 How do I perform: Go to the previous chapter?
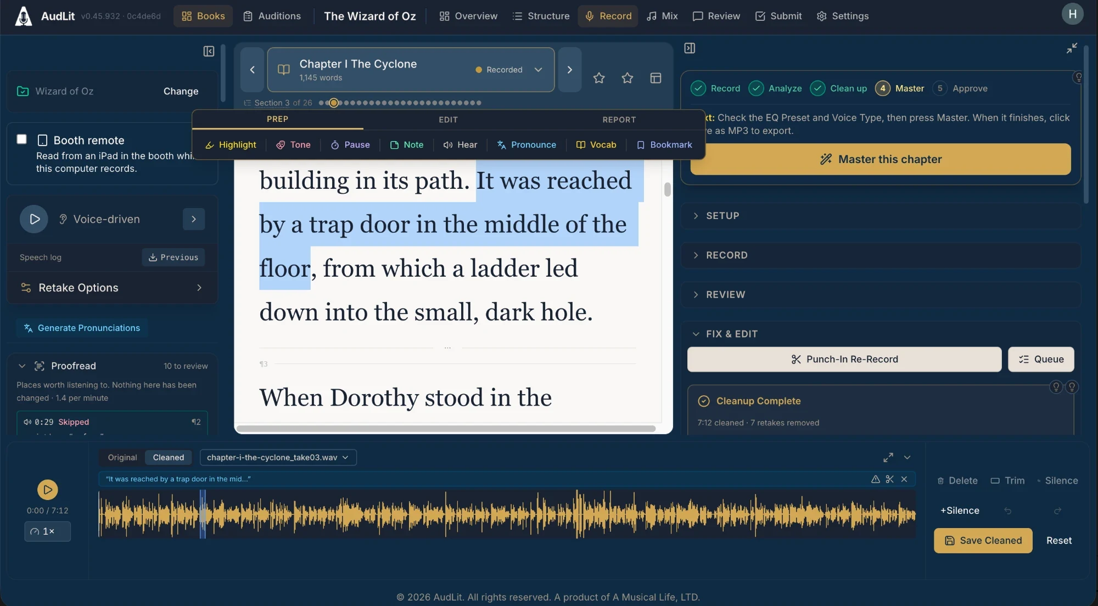[x=253, y=70]
